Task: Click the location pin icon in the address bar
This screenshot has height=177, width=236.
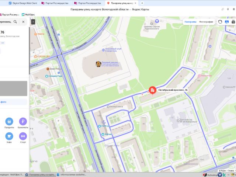Action: (228, 9)
